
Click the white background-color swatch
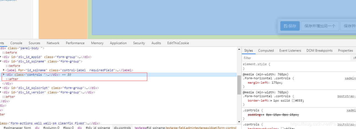[283, 129]
